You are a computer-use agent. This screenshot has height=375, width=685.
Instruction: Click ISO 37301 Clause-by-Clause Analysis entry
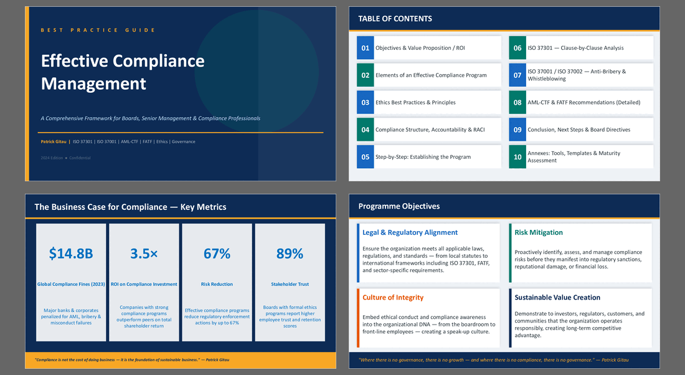tap(575, 48)
